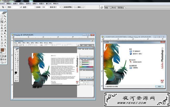Screen dimensions: 170x107
Task: Click the 高度 height input field
Action: tap(31, 7)
